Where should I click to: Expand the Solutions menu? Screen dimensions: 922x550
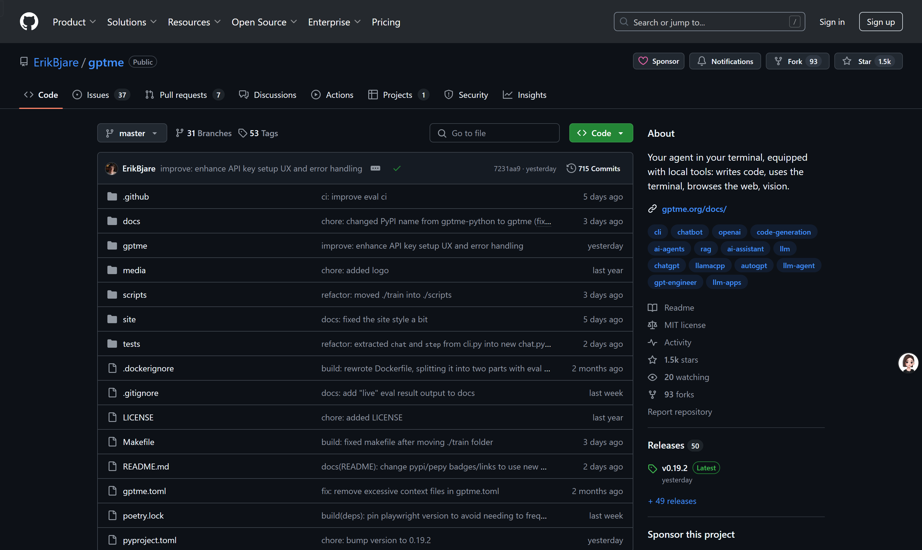132,22
